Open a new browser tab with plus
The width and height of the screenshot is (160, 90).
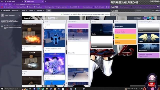click(x=45, y=1)
